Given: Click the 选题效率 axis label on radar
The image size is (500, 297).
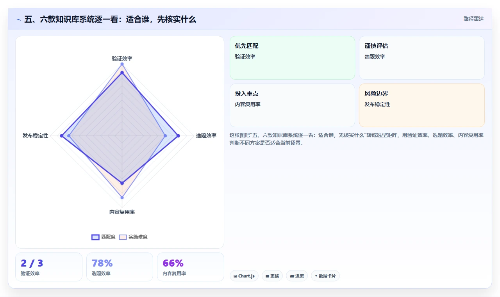Looking at the screenshot, I should tap(206, 136).
